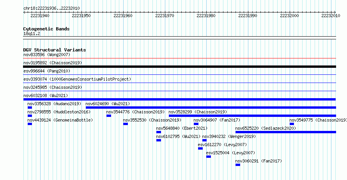
Task: Select the red nsv833596 variant line
Action: 179,58
